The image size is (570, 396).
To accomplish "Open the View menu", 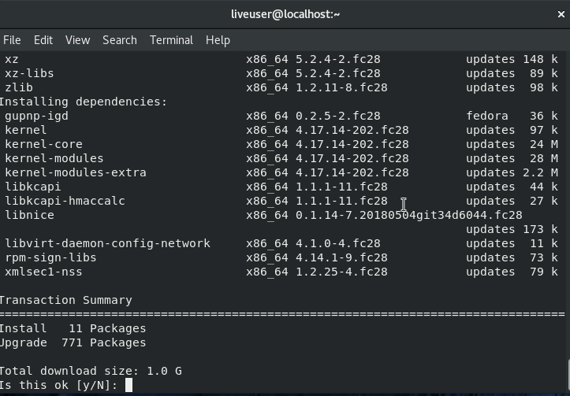I will (x=78, y=40).
